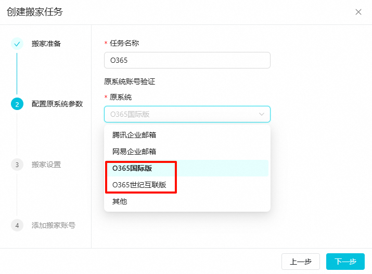This screenshot has width=372, height=274.
Task: Click the 任务名称 input field containing O365
Action: (187, 60)
